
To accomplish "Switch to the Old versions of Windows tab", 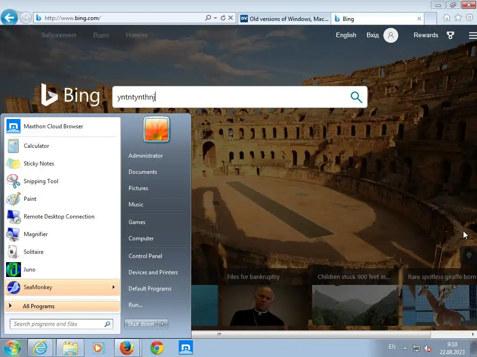I will tap(285, 19).
